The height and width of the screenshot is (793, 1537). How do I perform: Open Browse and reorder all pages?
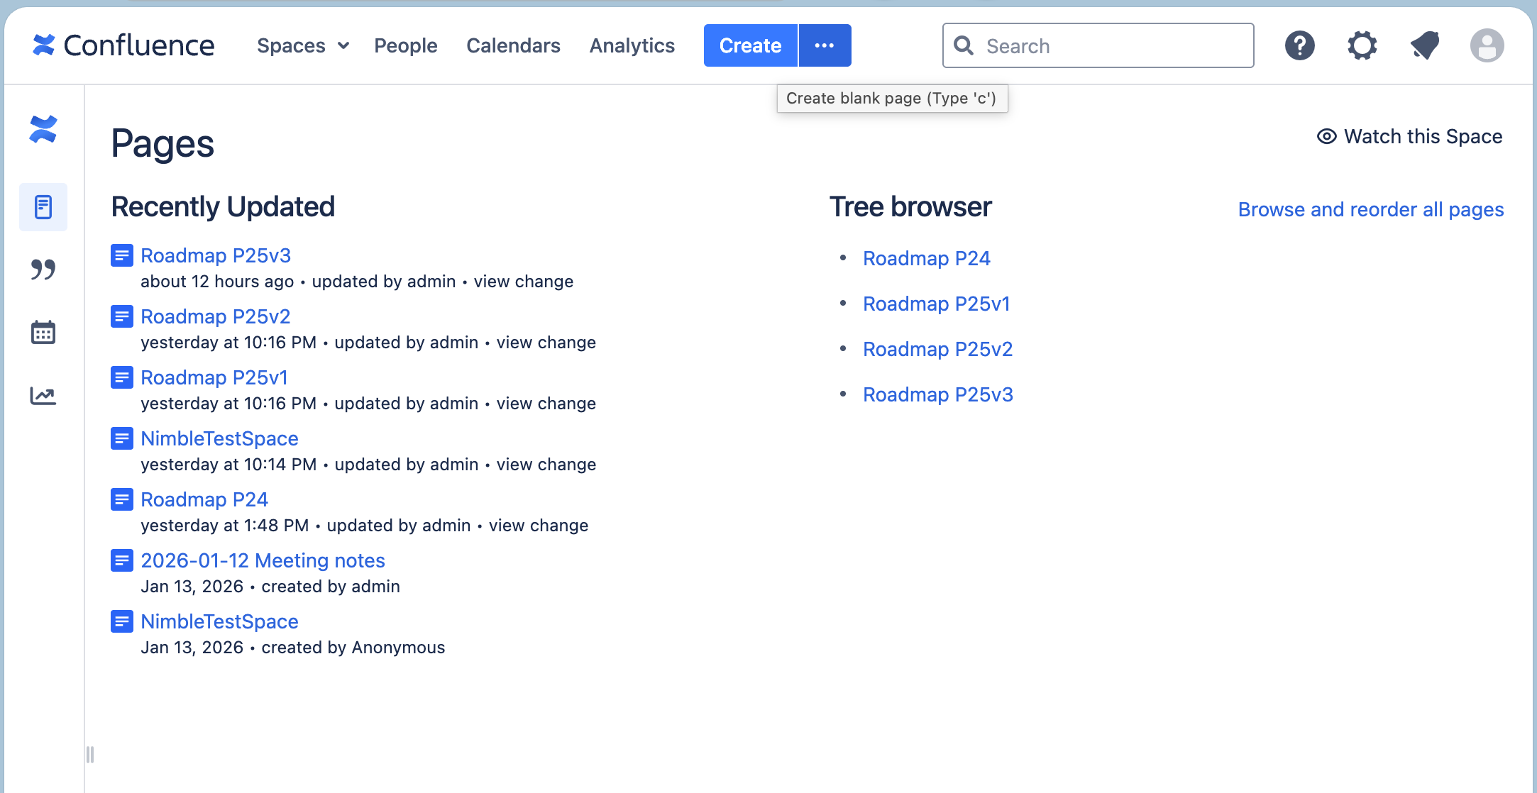(x=1370, y=209)
